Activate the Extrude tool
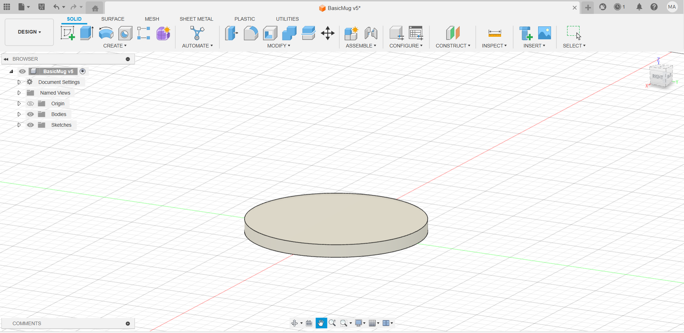 [x=86, y=33]
